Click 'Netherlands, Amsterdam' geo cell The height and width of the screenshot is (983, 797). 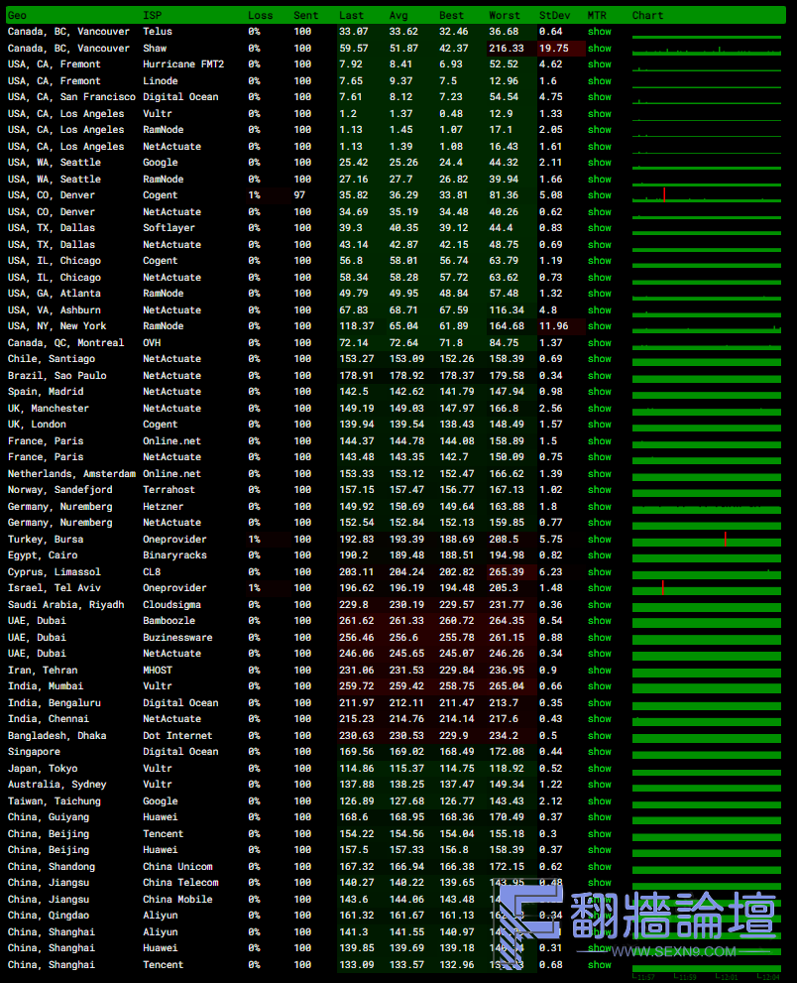tap(71, 474)
